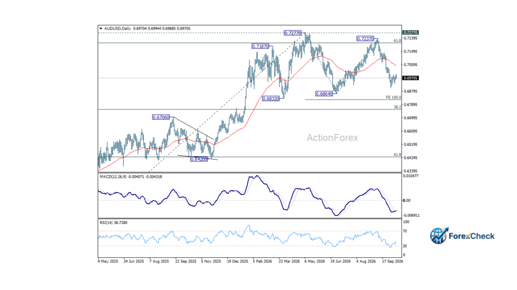Click the 5 Feb 2026 date label
Image resolution: width=517 pixels, height=290 pixels.
[x=262, y=262]
